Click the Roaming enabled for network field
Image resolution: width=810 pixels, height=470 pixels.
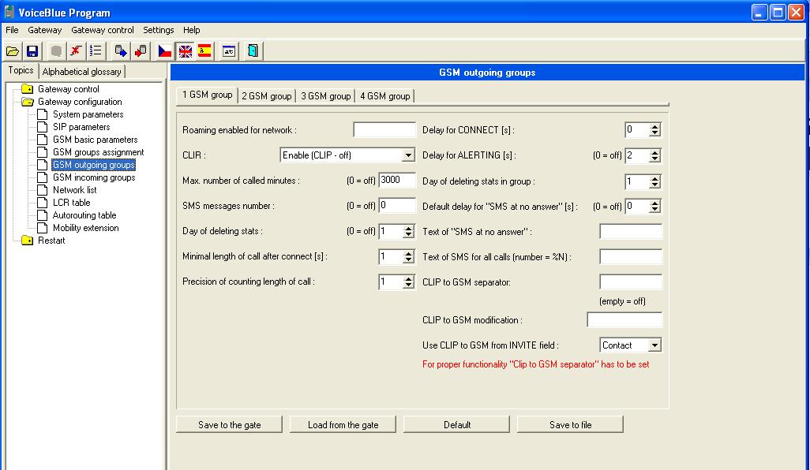point(384,130)
